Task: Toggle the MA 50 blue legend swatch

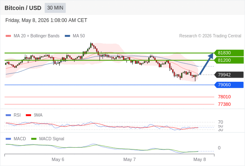Action: click(67, 36)
